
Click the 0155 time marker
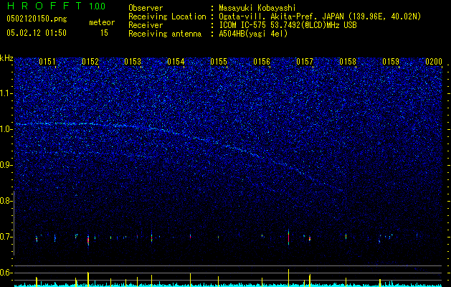pos(219,62)
